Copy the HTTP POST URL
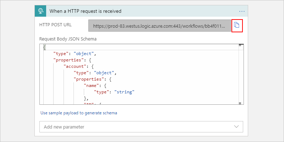 pos(237,26)
